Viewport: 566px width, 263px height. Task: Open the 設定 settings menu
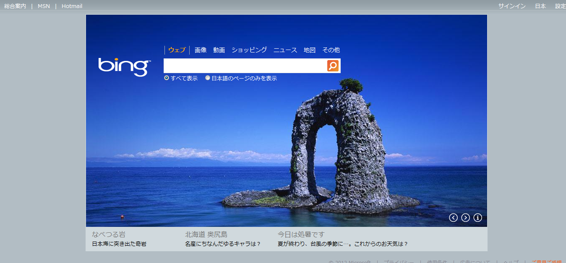pyautogui.click(x=560, y=6)
